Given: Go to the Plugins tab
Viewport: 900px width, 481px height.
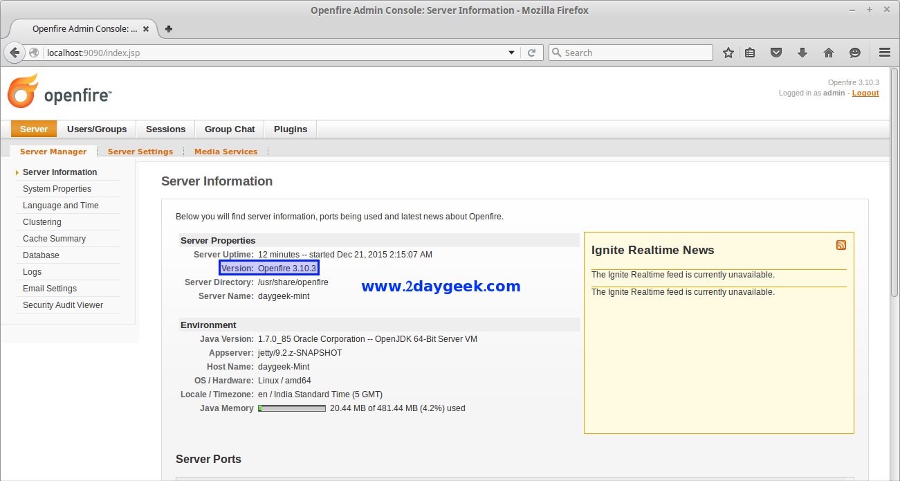Looking at the screenshot, I should point(291,129).
